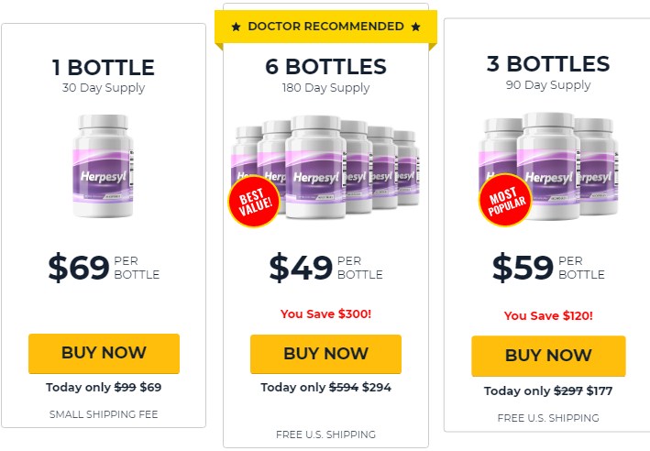Click the red MOST POPULAR badge

(505, 200)
